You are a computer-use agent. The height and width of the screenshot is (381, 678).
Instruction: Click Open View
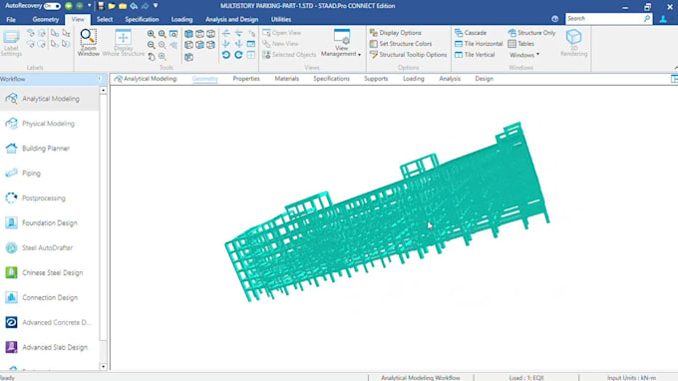point(282,33)
